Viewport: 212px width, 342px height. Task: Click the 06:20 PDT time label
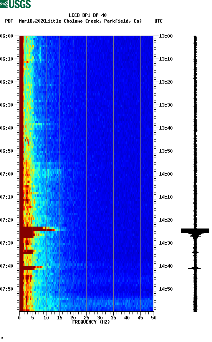7,82
